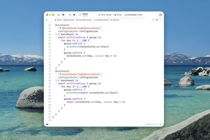The width and height of the screenshot is (210, 140).
Task: Click "for key in 1...100" on line 67
Action: (74, 40)
